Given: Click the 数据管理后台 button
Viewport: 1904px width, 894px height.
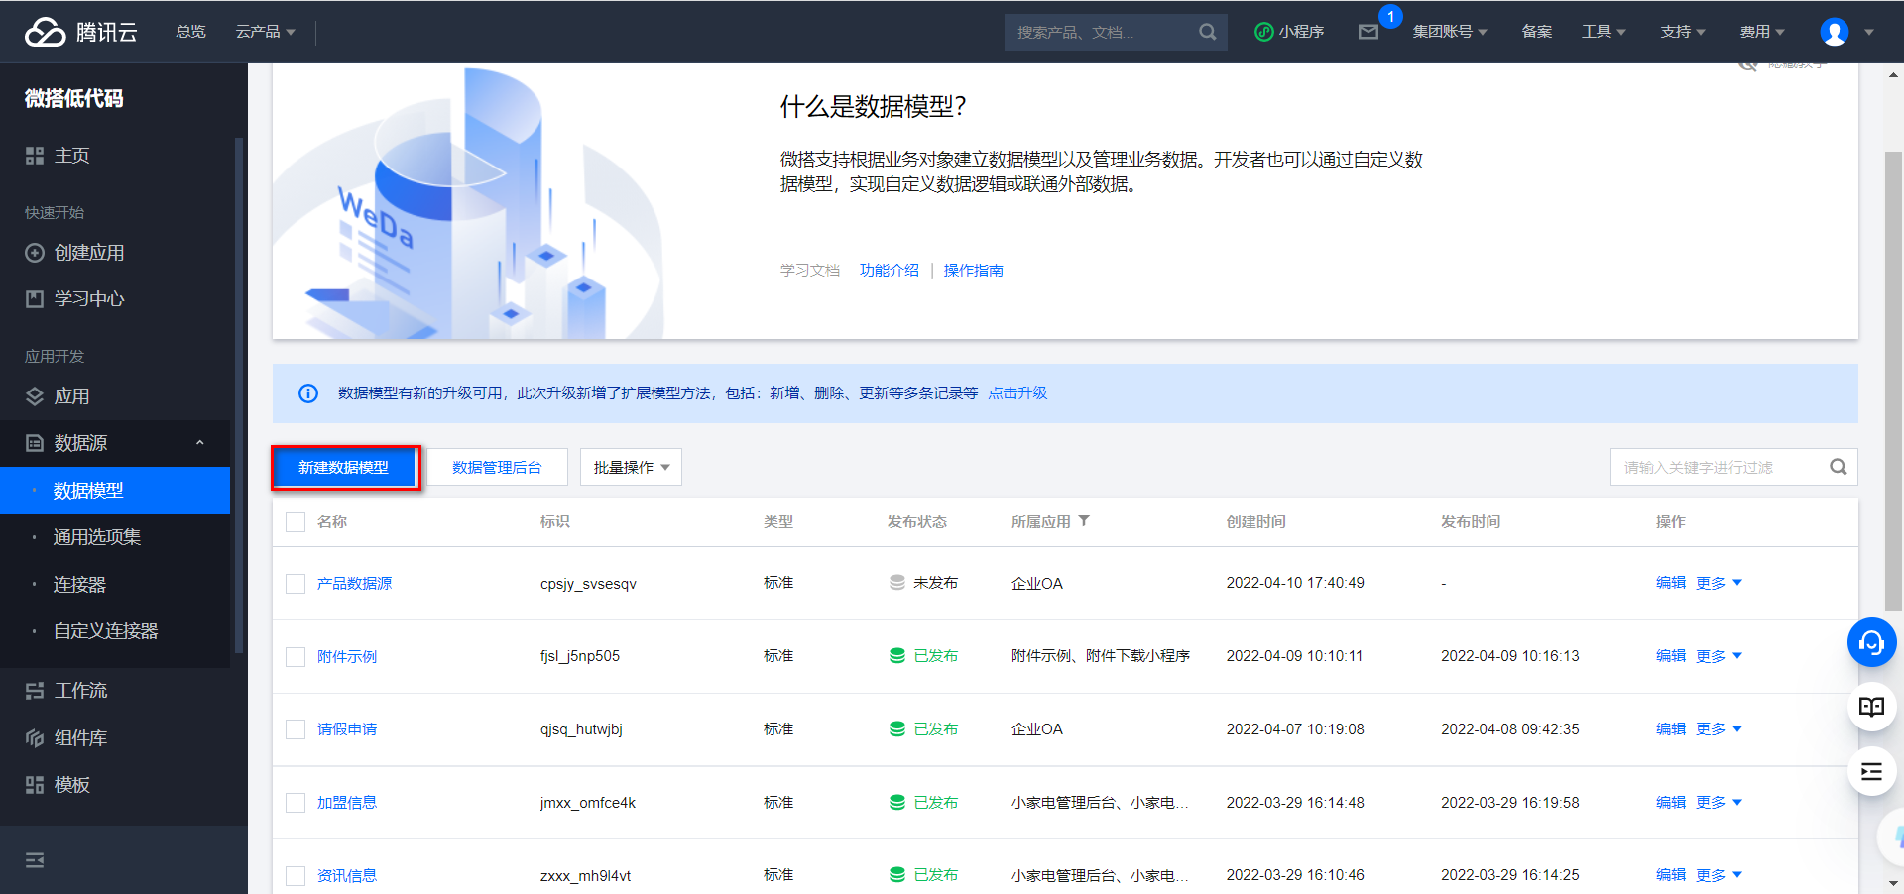Looking at the screenshot, I should [497, 467].
